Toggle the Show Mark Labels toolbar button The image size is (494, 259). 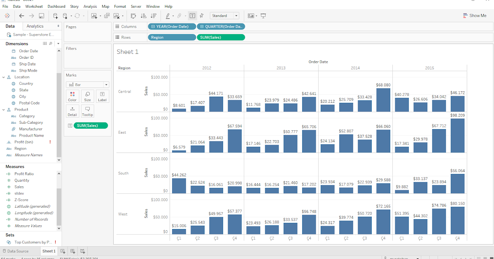click(x=192, y=16)
